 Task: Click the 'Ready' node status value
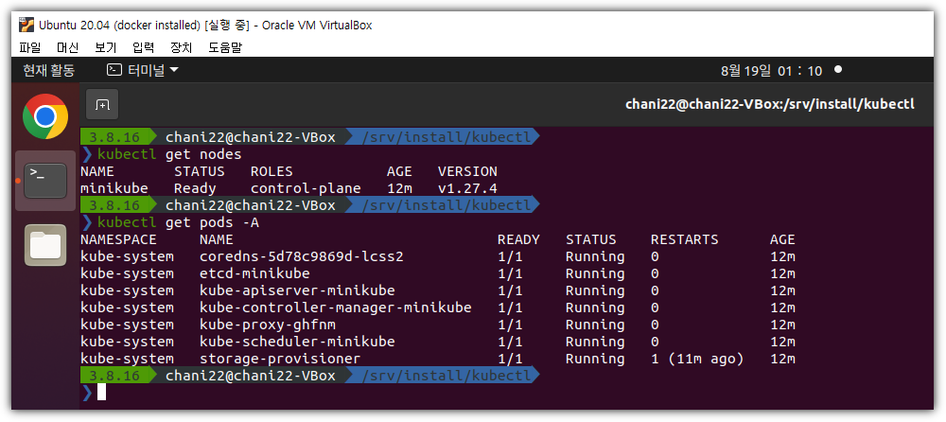(x=195, y=188)
